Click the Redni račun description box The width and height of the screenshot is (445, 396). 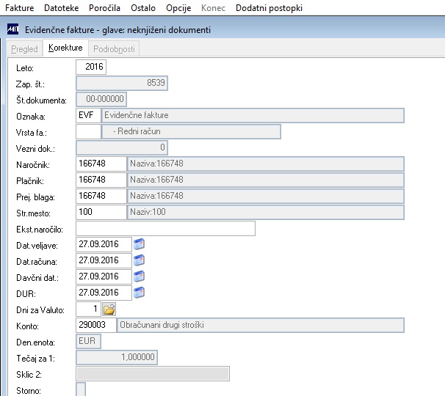pyautogui.click(x=191, y=131)
